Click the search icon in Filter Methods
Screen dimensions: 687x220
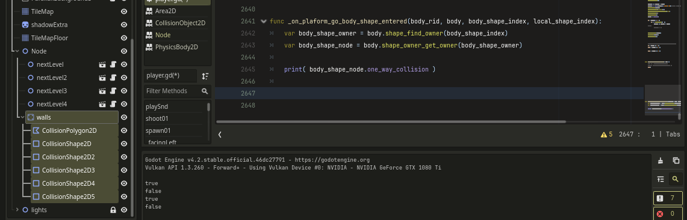pyautogui.click(x=205, y=91)
